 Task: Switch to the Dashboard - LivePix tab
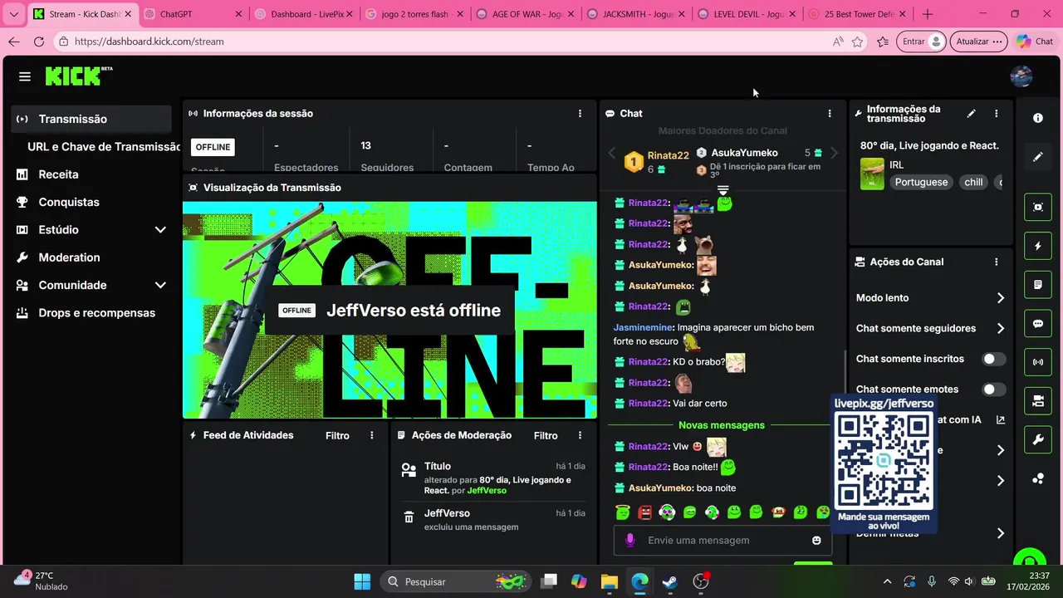point(304,14)
